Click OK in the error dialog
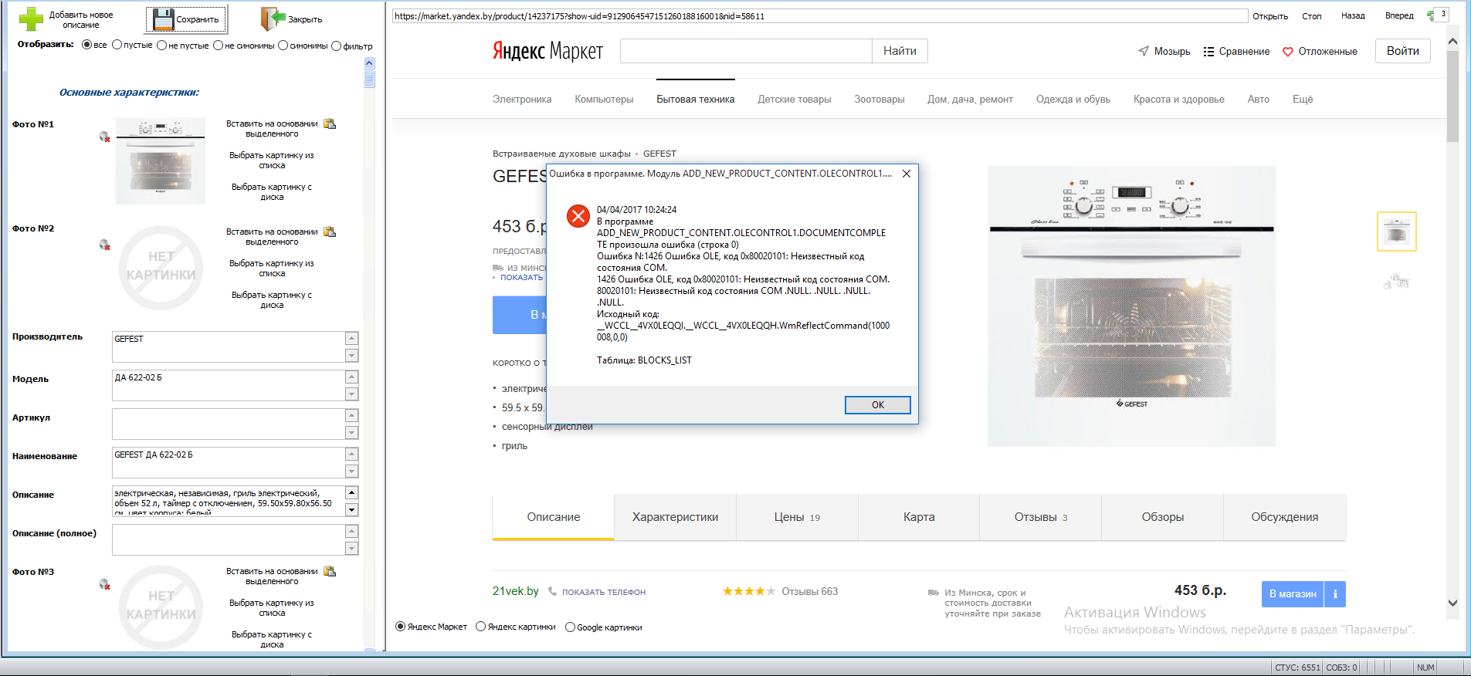Screen dimensions: 1471x676 coord(878,405)
